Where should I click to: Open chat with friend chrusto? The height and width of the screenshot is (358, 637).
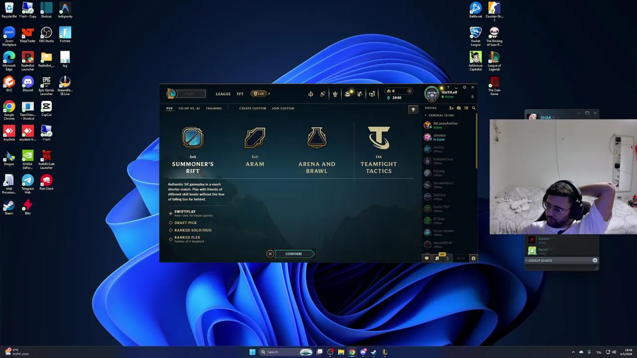tap(448, 137)
